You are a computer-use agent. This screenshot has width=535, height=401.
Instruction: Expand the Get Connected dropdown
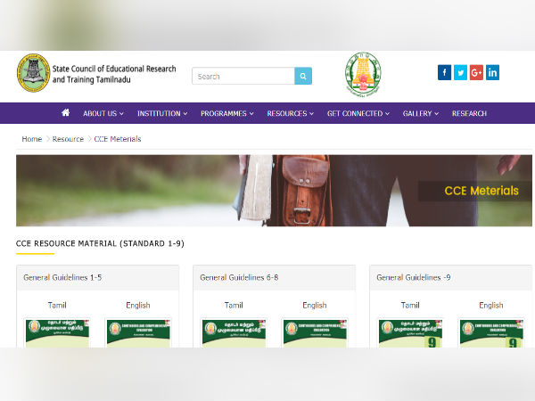point(358,114)
